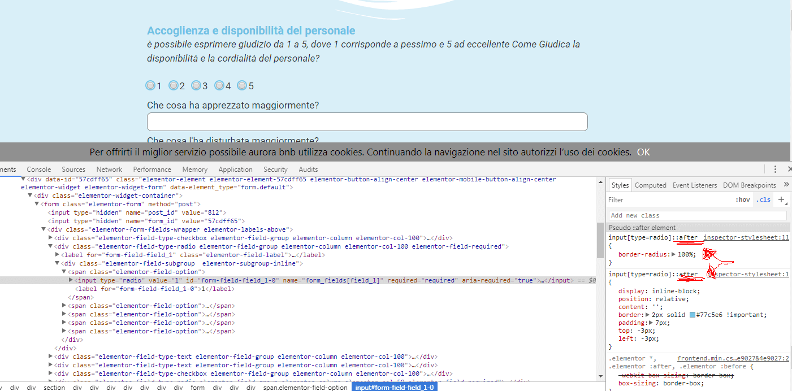This screenshot has width=792, height=391.
Task: Show more sidebar tabs with the double chevron
Action: tap(786, 185)
